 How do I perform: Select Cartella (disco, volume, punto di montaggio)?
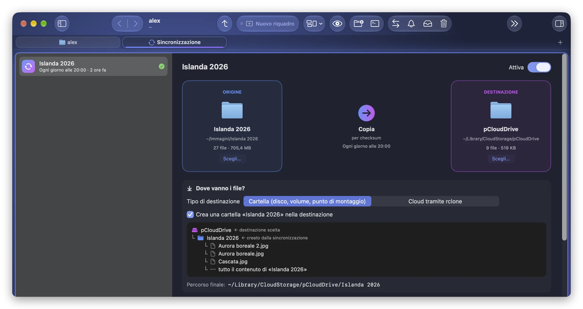[307, 201]
